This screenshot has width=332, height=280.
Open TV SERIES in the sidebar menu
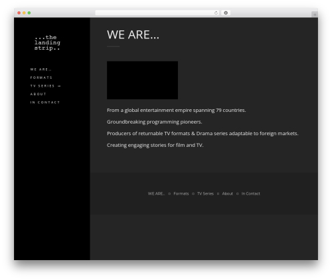[42, 86]
